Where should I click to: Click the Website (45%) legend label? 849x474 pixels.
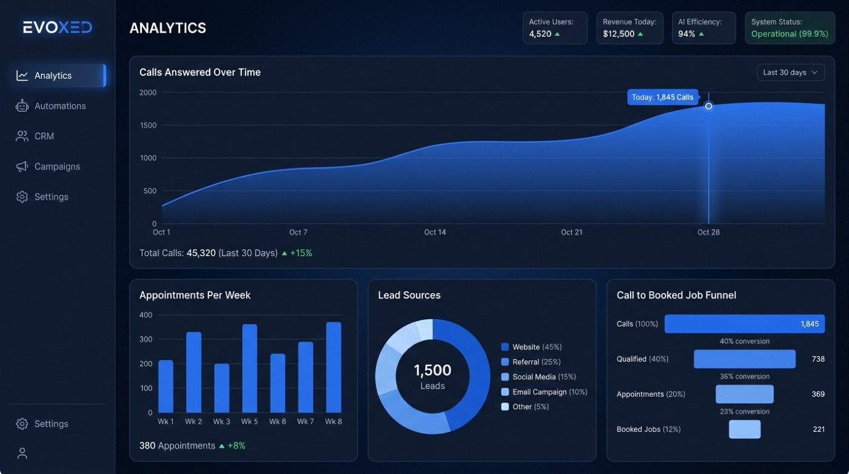point(537,347)
